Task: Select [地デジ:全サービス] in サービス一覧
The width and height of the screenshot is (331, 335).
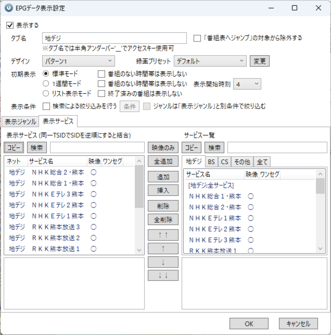Action: tap(250, 185)
